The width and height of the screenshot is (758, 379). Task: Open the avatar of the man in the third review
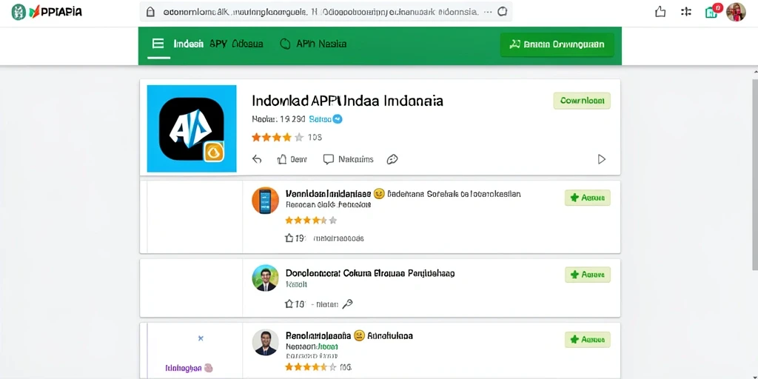[x=266, y=342]
